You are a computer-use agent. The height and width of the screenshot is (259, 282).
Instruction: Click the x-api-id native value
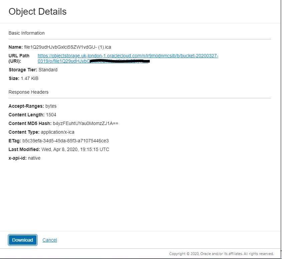tap(34, 158)
